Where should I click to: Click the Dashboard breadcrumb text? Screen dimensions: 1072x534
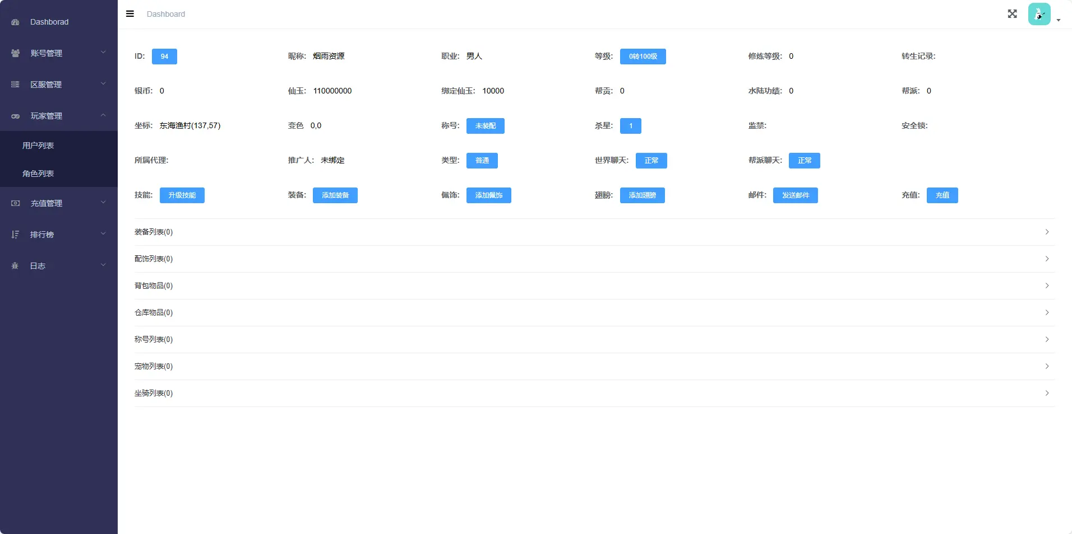[166, 14]
